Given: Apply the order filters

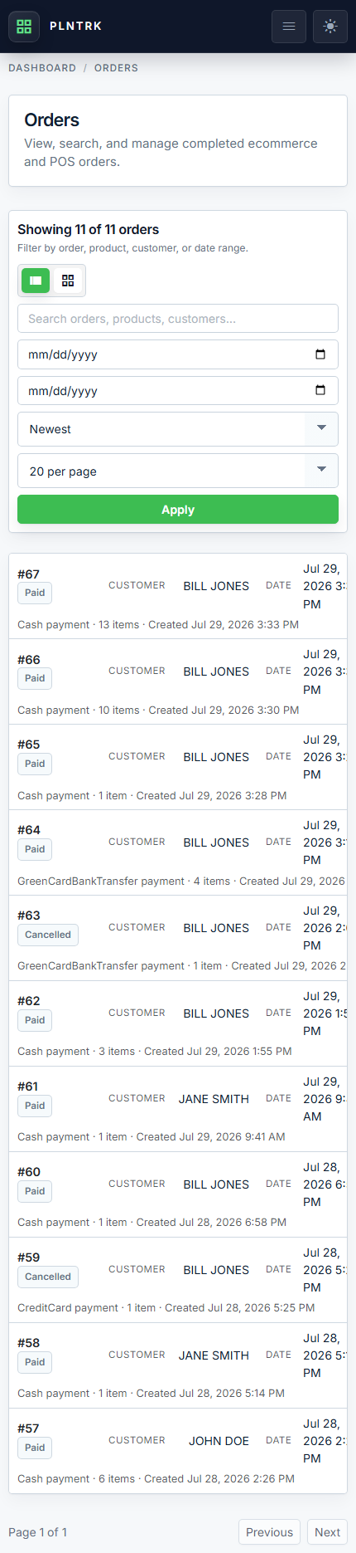Looking at the screenshot, I should [178, 510].
